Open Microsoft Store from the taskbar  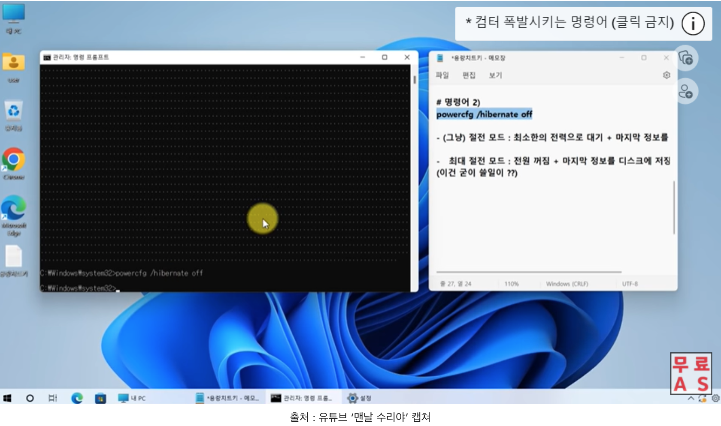(x=100, y=398)
